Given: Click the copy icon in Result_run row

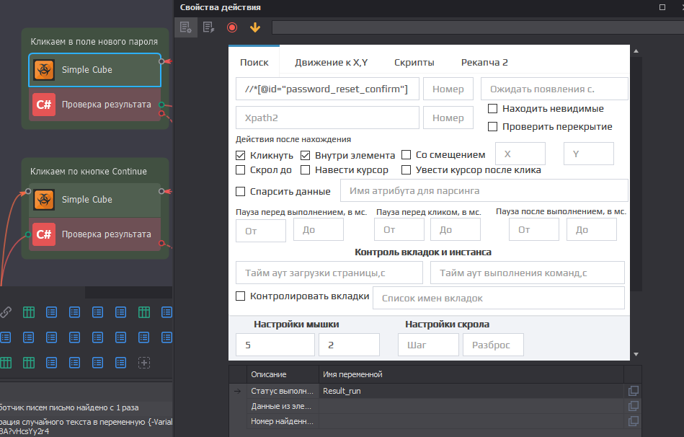Looking at the screenshot, I should tap(634, 391).
